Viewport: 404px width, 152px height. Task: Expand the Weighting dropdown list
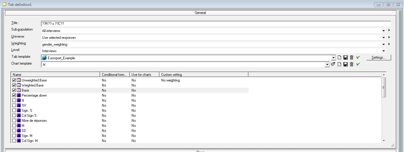click(x=384, y=44)
